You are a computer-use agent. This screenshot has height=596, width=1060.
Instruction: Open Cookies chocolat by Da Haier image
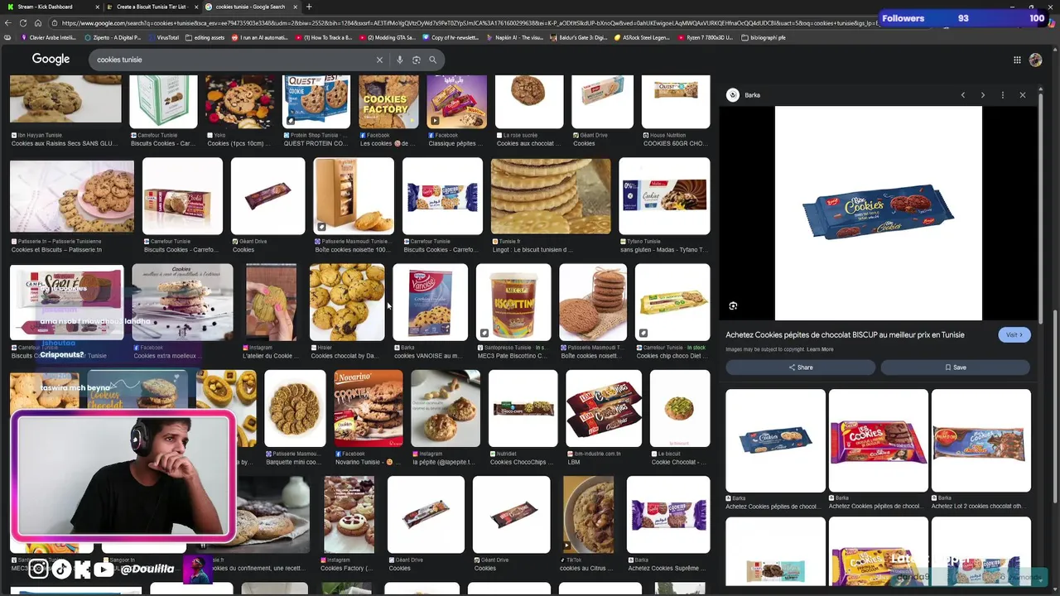coord(346,302)
